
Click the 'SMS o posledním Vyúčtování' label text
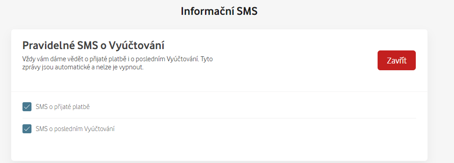click(75, 129)
